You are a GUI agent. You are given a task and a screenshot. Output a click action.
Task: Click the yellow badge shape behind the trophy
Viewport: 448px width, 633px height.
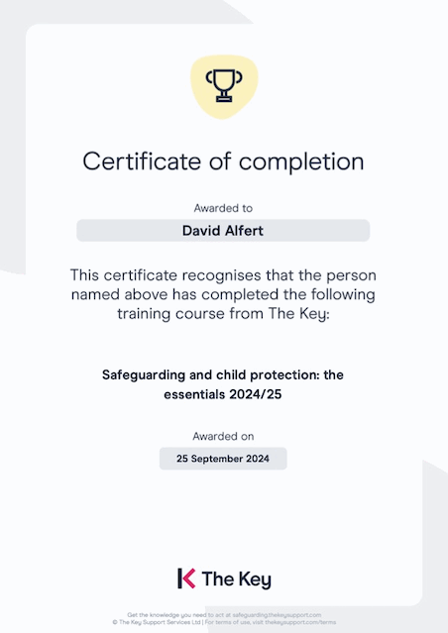click(224, 87)
